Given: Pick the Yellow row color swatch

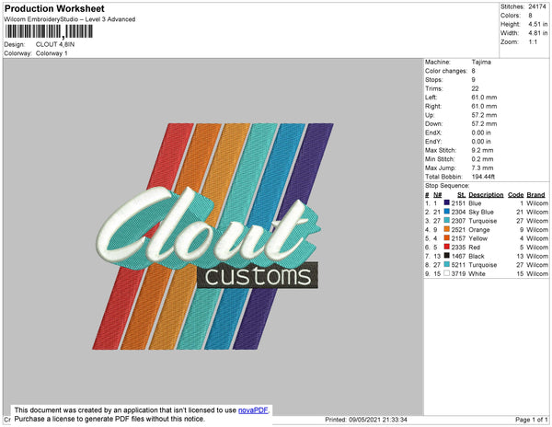Looking at the screenshot, I should [447, 238].
